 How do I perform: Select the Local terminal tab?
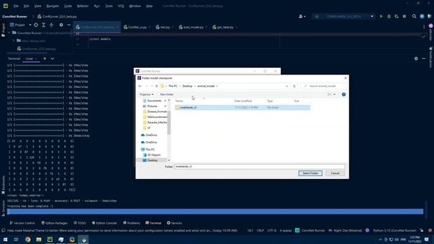coord(29,59)
